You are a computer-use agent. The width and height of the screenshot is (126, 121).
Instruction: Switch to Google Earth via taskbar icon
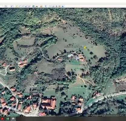13,119
